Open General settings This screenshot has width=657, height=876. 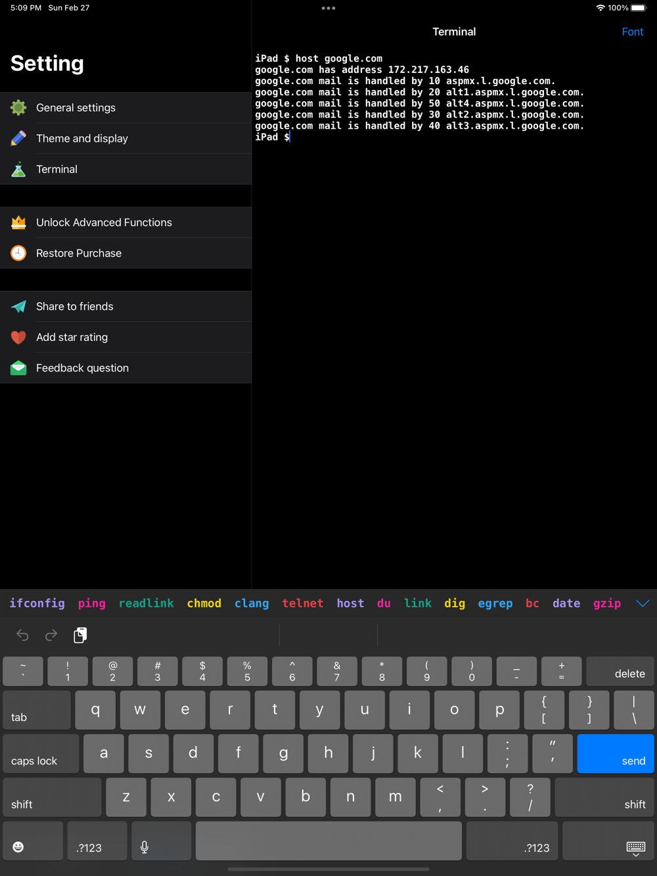pyautogui.click(x=125, y=108)
